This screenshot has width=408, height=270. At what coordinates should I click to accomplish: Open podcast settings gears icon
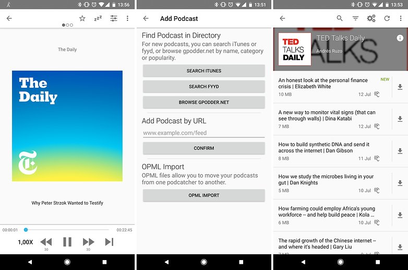click(371, 18)
